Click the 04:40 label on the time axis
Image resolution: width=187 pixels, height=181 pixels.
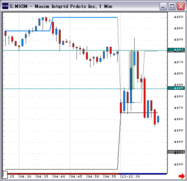click(x=60, y=176)
